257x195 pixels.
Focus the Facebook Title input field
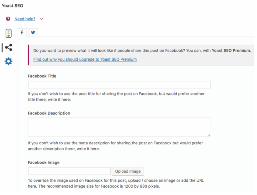click(119, 85)
